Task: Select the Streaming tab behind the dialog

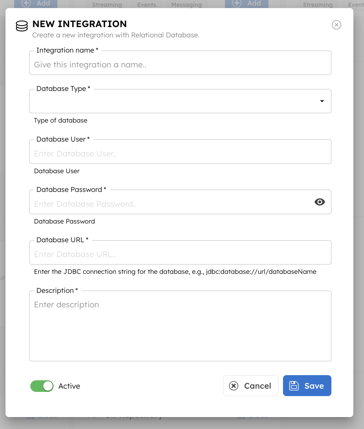Action: pyautogui.click(x=107, y=5)
